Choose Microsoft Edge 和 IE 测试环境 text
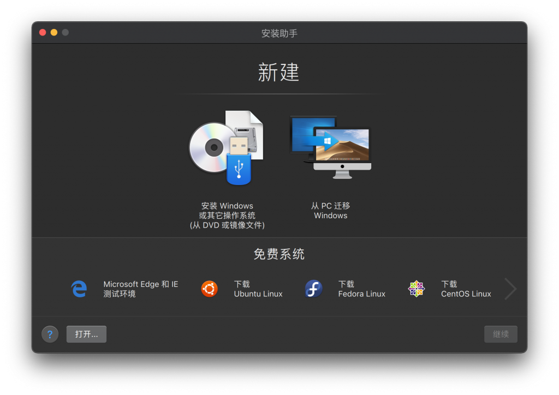 pos(140,289)
